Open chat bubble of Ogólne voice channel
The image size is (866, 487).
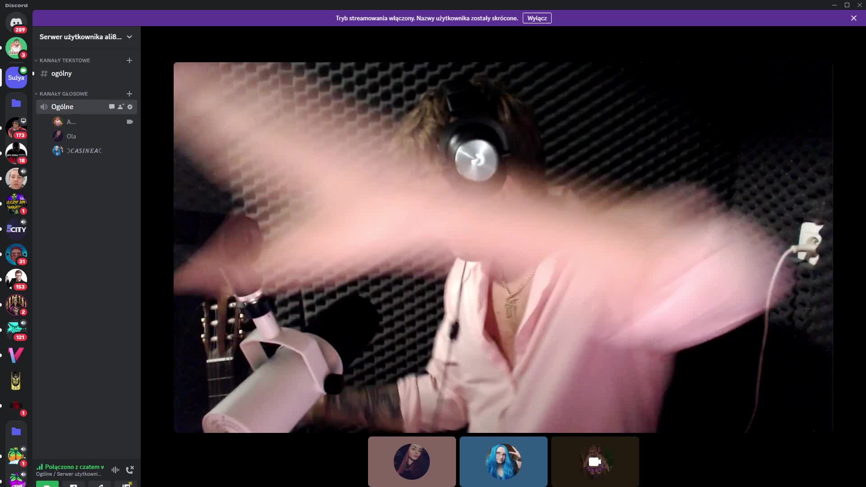(x=112, y=107)
